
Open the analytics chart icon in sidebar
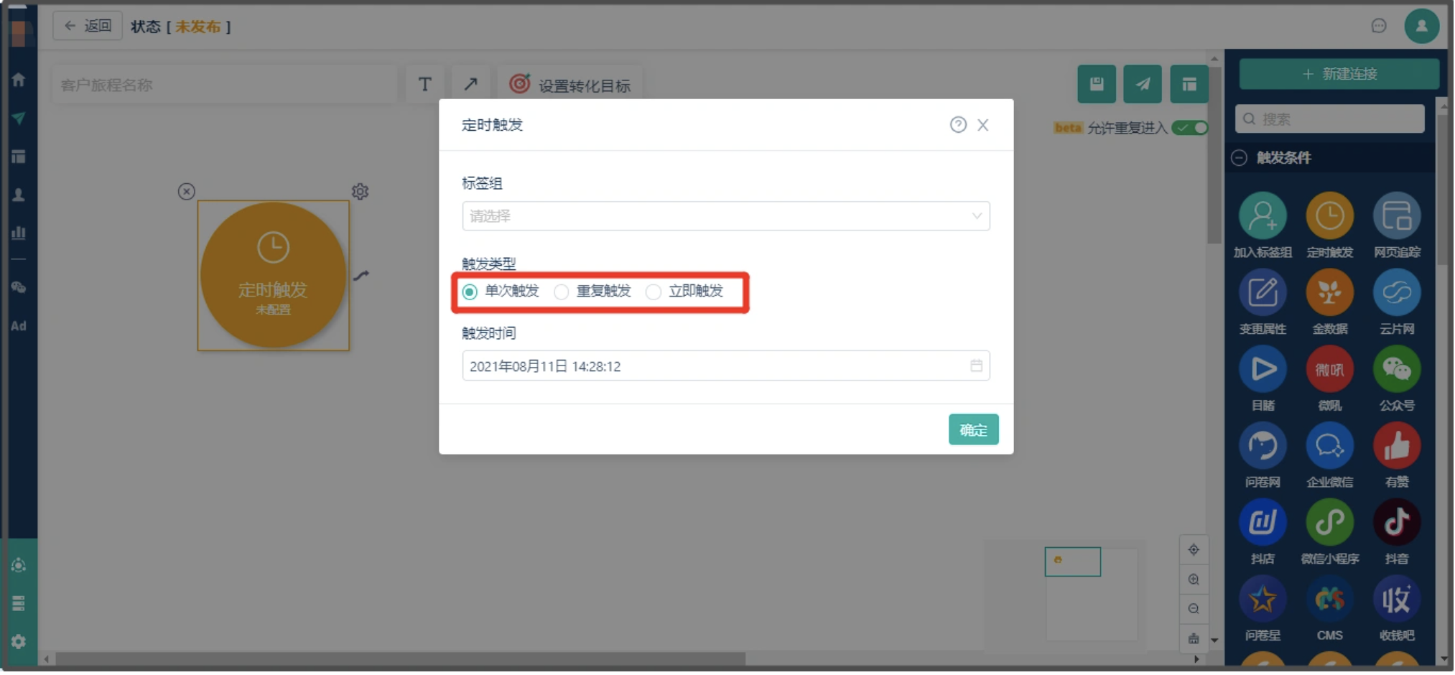click(19, 233)
